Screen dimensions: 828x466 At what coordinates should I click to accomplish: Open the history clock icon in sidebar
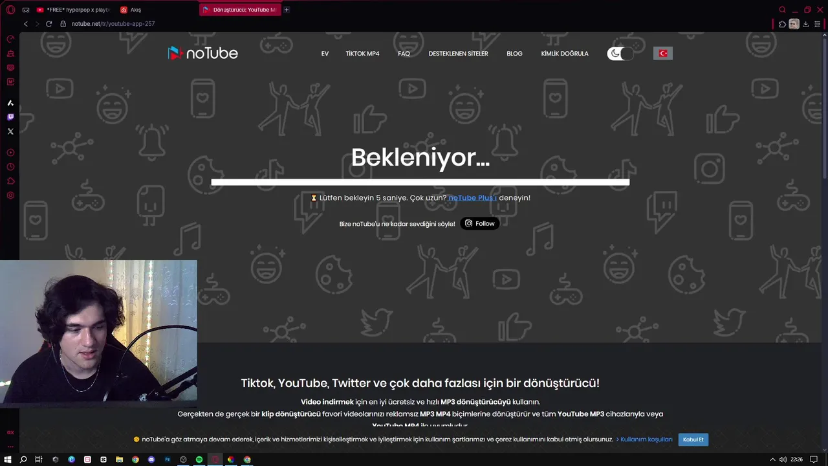[x=10, y=167]
